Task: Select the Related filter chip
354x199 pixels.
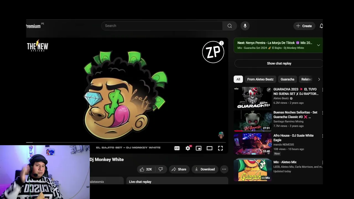Action: coord(306,79)
